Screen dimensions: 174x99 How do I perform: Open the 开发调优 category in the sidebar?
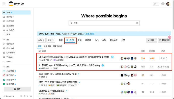[x=16, y=71]
